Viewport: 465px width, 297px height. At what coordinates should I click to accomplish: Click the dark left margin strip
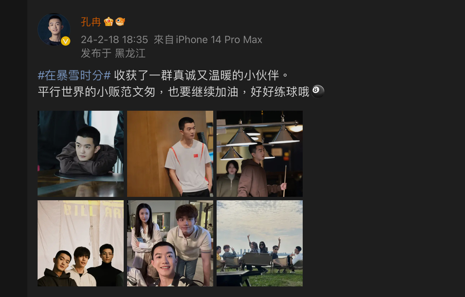click(x=14, y=148)
